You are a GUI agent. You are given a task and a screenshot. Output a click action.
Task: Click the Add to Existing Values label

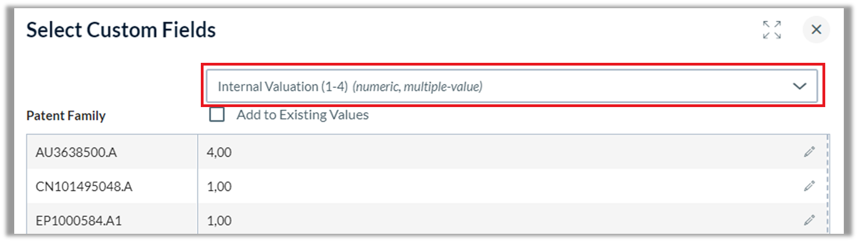click(x=303, y=115)
